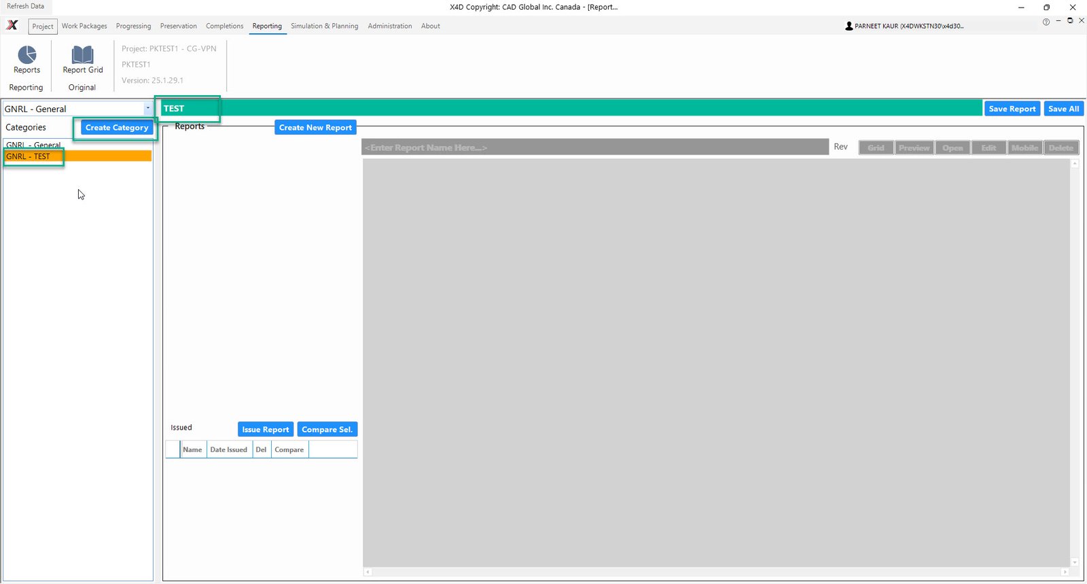Click the X4D logo icon
Screen dimensions: 1087x584
[12, 25]
